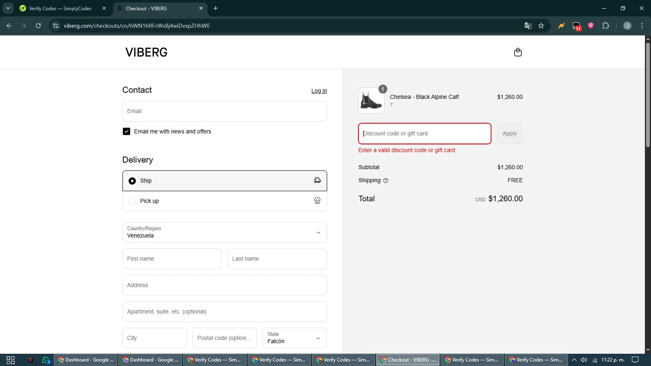Switch to Verify Codes — SimplyCodes tab
The image size is (651, 366).
click(63, 8)
